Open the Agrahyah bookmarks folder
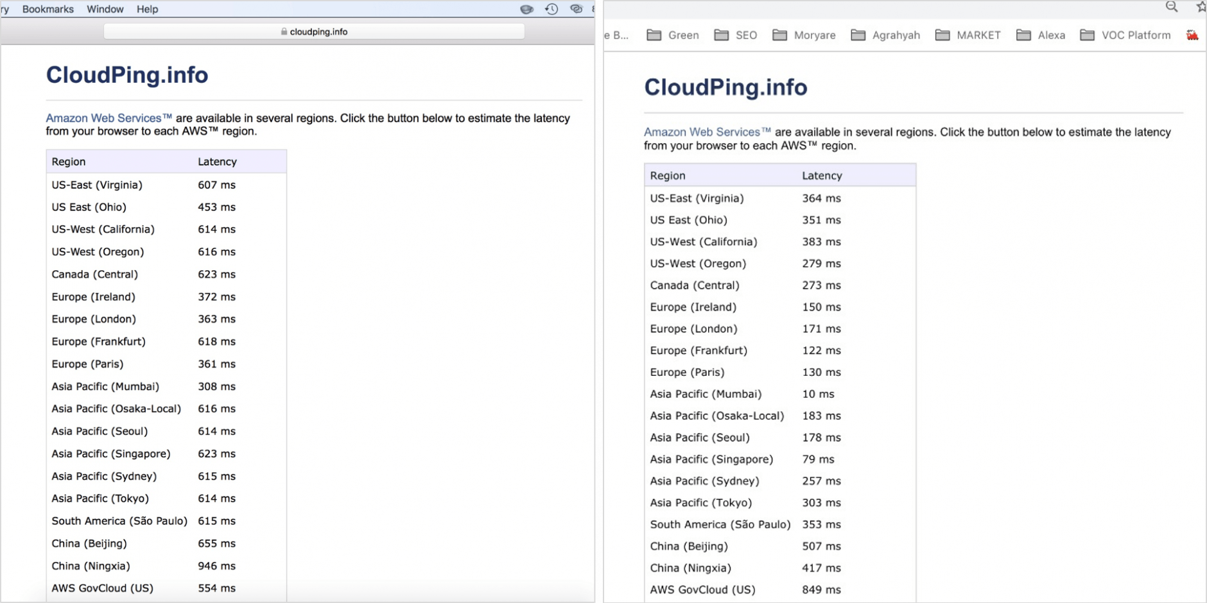The image size is (1207, 603). (885, 35)
